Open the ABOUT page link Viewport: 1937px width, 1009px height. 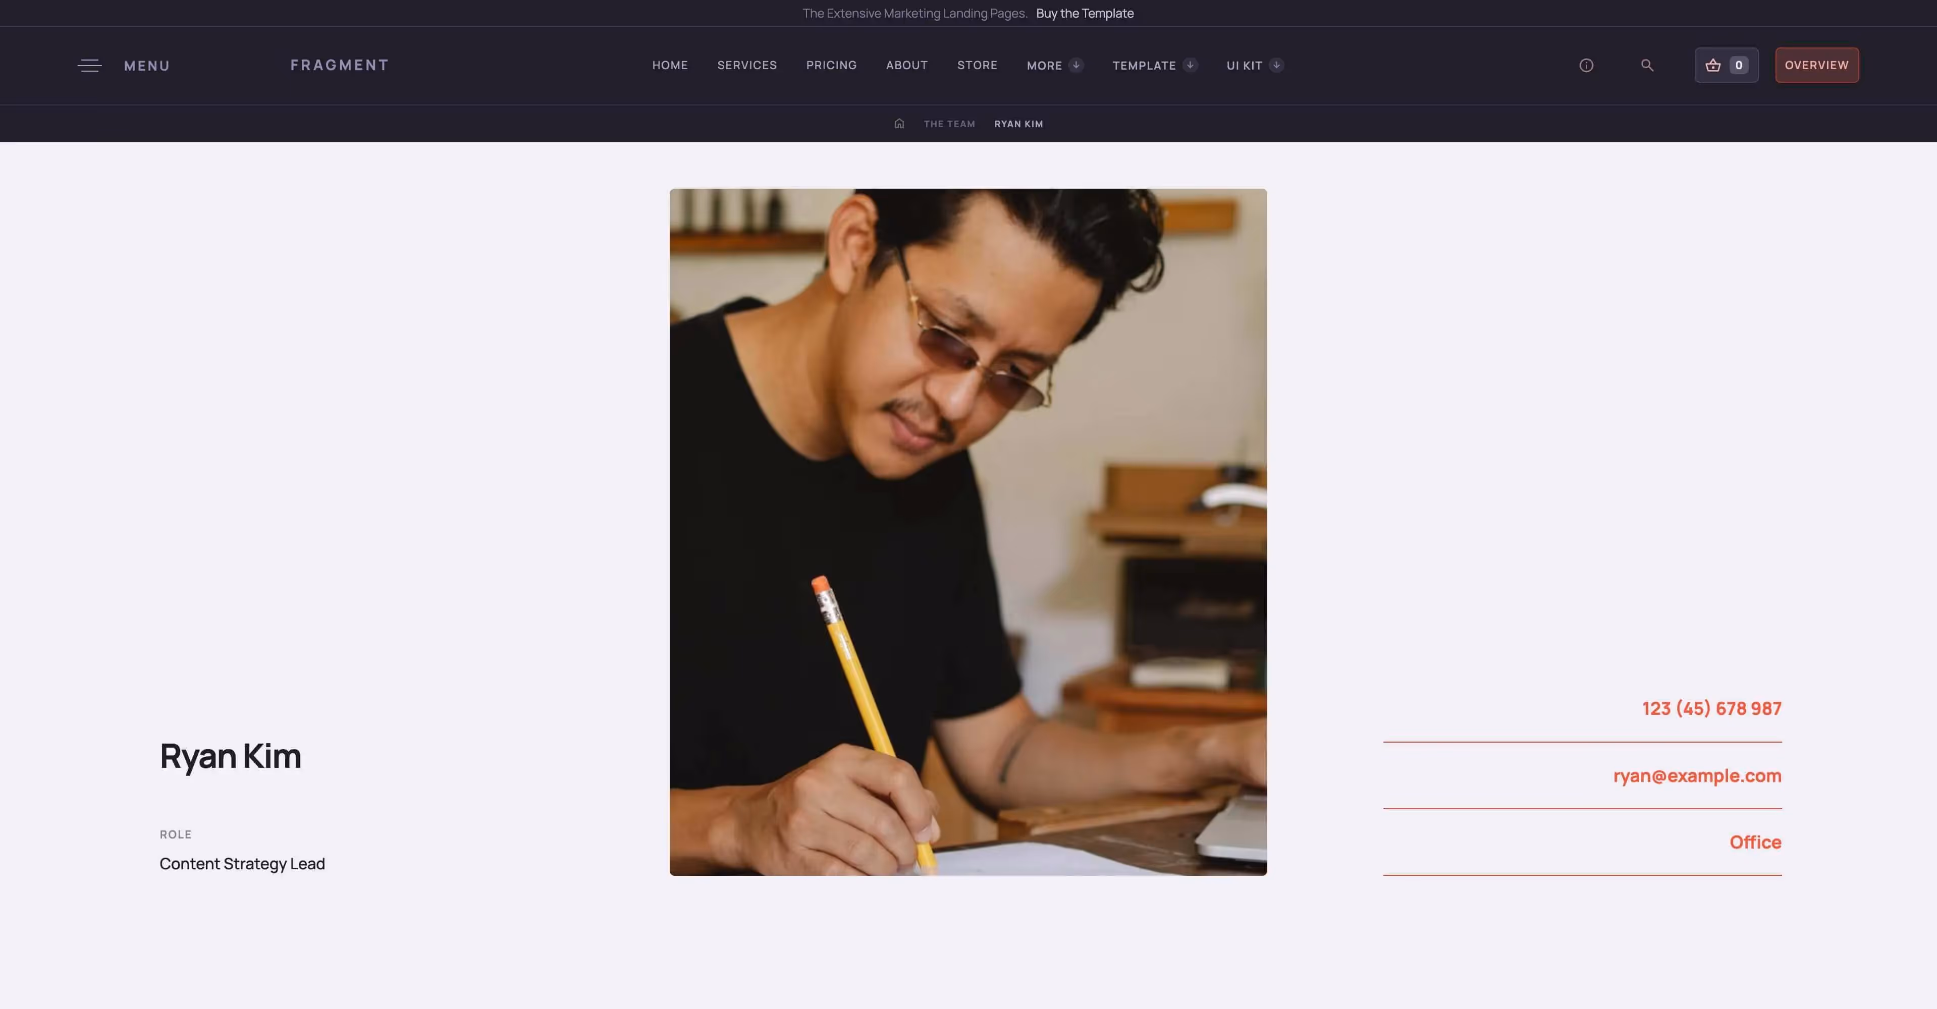coord(906,66)
